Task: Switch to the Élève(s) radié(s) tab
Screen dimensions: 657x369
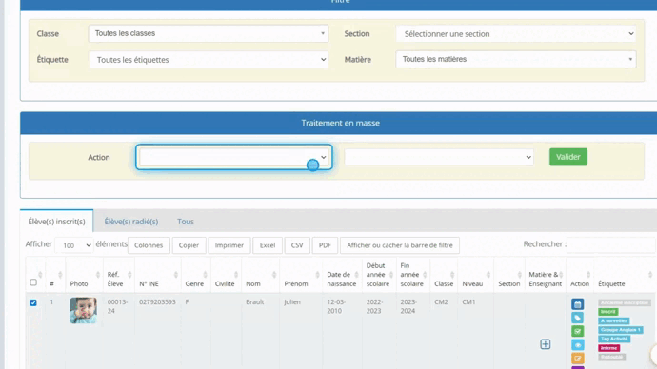Action: 131,222
